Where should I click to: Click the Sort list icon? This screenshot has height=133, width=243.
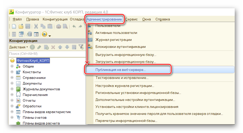[x=74, y=47]
